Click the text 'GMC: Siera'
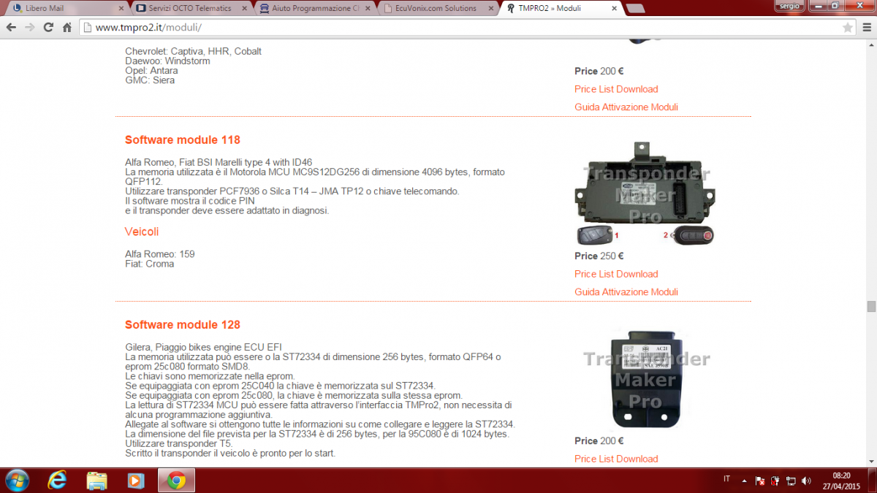This screenshot has width=877, height=493. pos(150,80)
